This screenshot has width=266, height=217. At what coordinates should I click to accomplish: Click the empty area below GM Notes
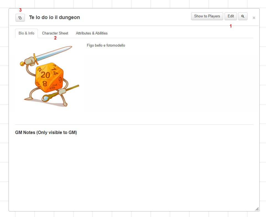[x=134, y=171]
